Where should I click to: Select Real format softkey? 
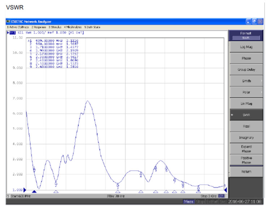tap(246, 126)
